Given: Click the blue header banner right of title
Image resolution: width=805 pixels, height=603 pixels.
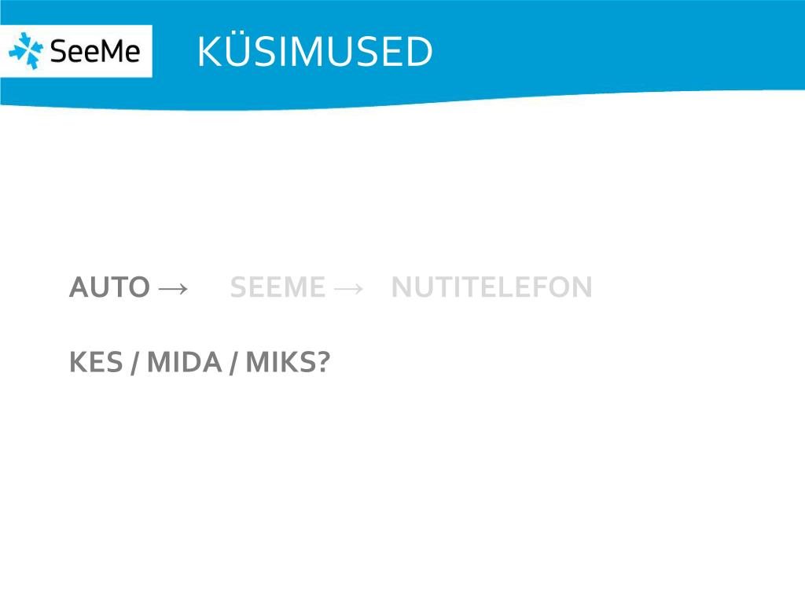Looking at the screenshot, I should (x=616, y=46).
